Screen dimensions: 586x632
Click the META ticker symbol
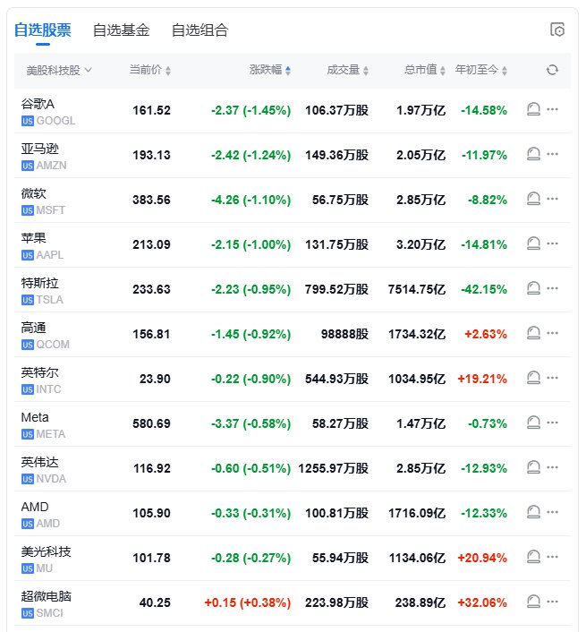pyautogui.click(x=51, y=434)
